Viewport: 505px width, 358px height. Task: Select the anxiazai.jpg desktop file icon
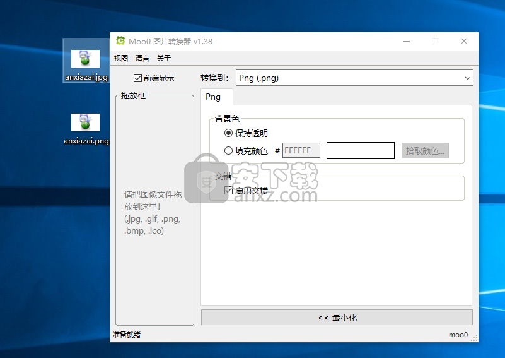click(x=86, y=61)
